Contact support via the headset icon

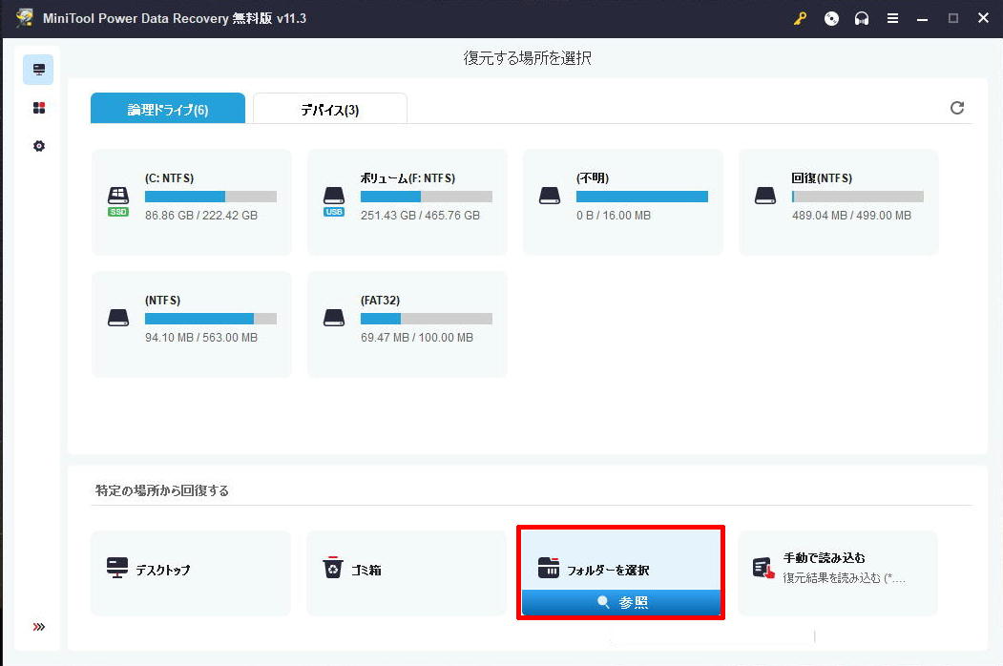[862, 17]
